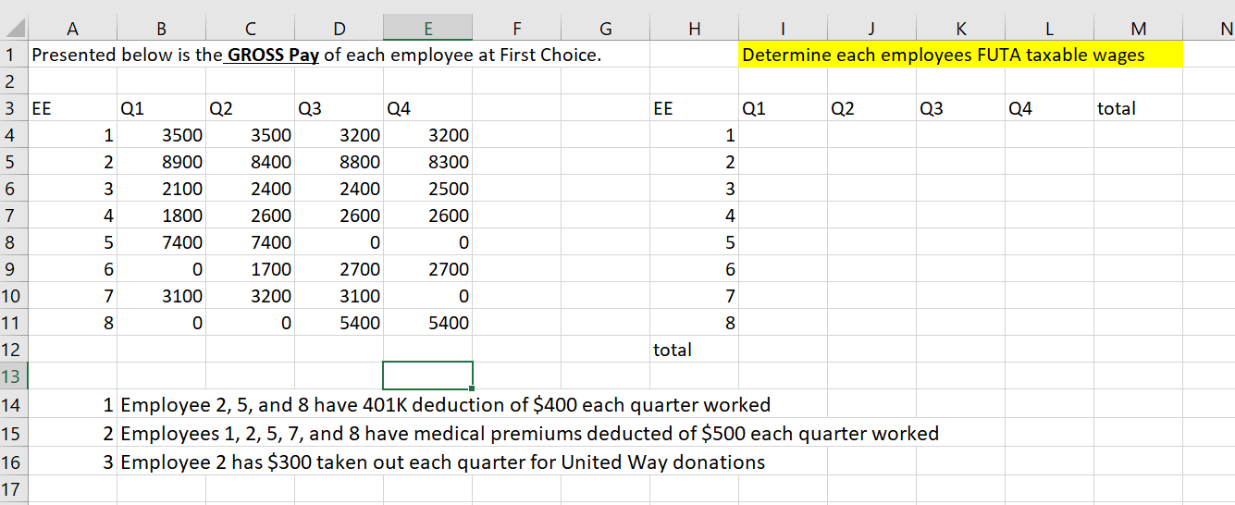Select column M header
Image resolution: width=1235 pixels, height=505 pixels.
click(x=1138, y=28)
